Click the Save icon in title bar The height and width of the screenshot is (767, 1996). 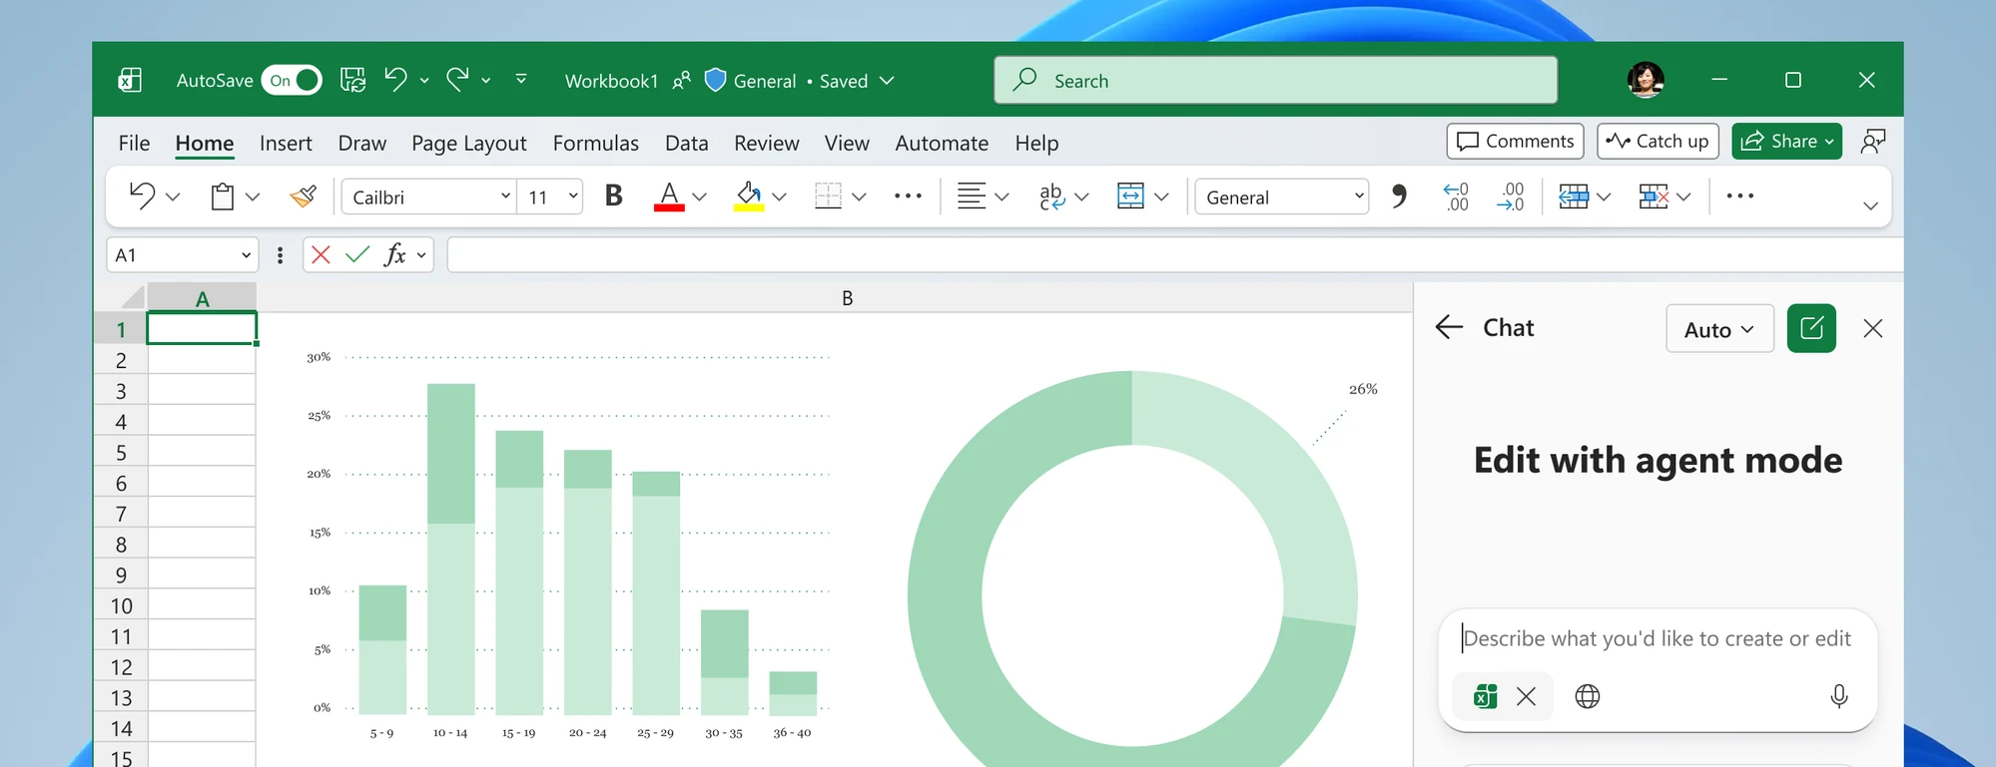352,81
